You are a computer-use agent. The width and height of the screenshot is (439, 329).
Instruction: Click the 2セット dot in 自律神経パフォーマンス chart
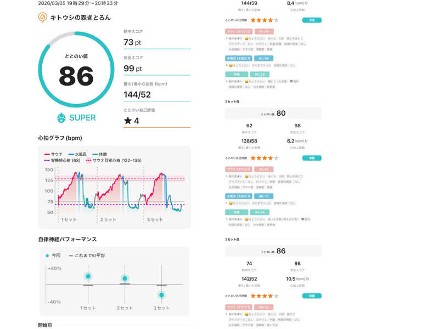point(125,279)
